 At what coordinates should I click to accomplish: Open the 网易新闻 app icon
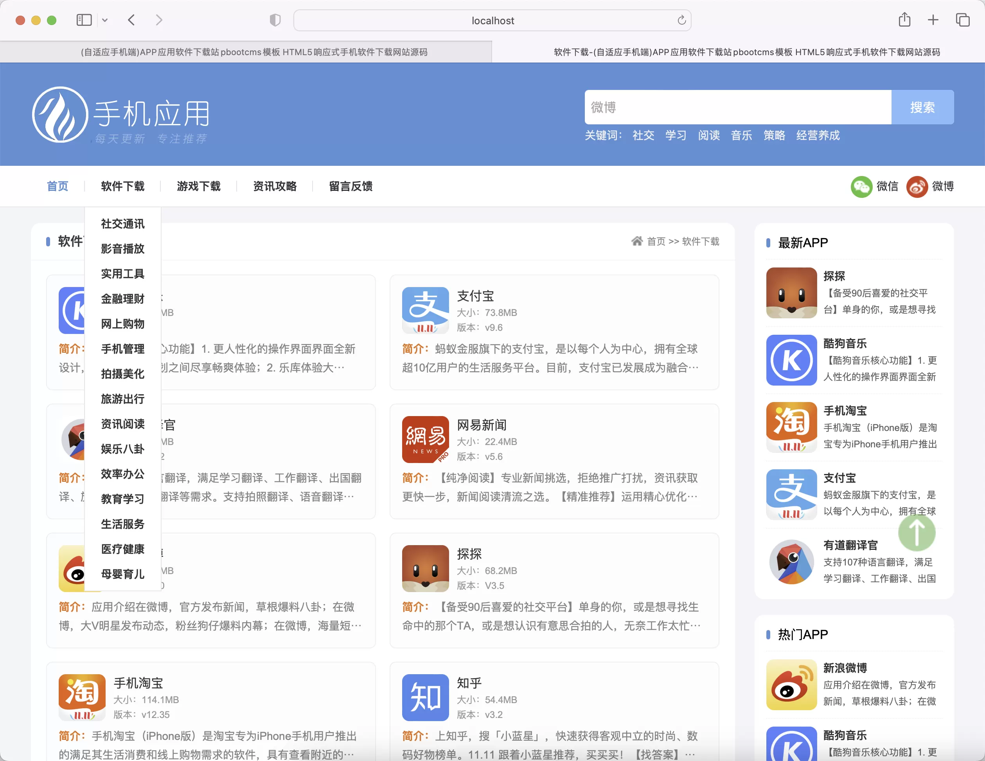[x=425, y=439]
